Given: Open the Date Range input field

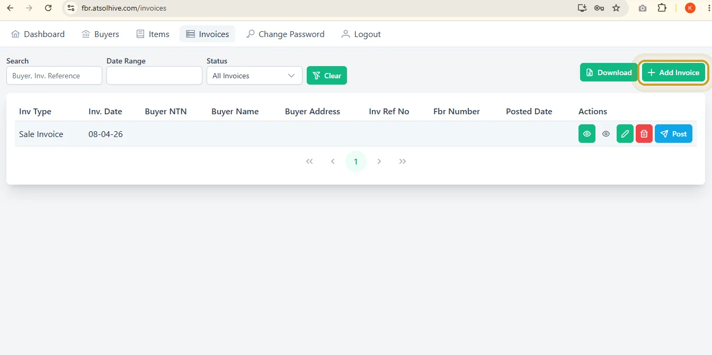Looking at the screenshot, I should coord(154,76).
